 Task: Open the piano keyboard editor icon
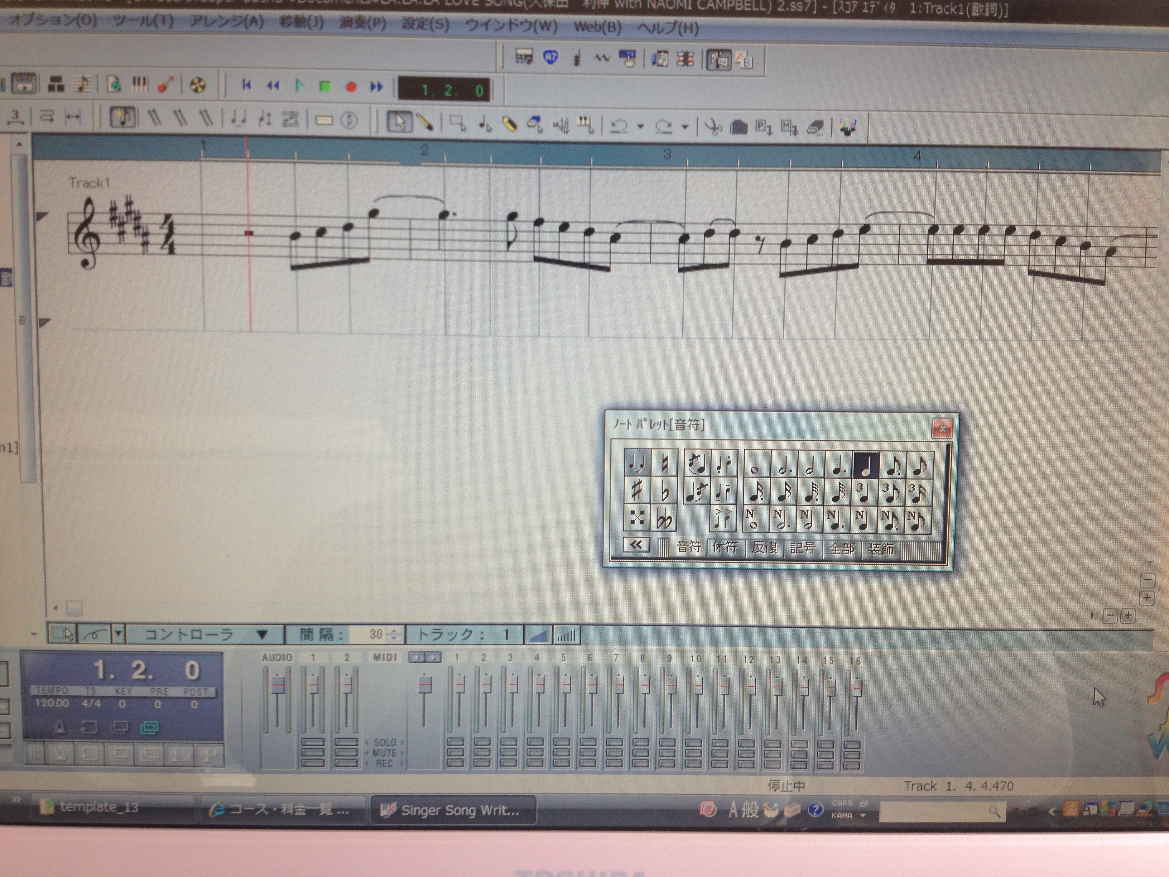click(x=140, y=84)
